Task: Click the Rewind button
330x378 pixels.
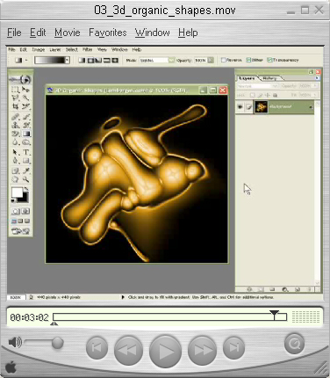Action: click(128, 350)
